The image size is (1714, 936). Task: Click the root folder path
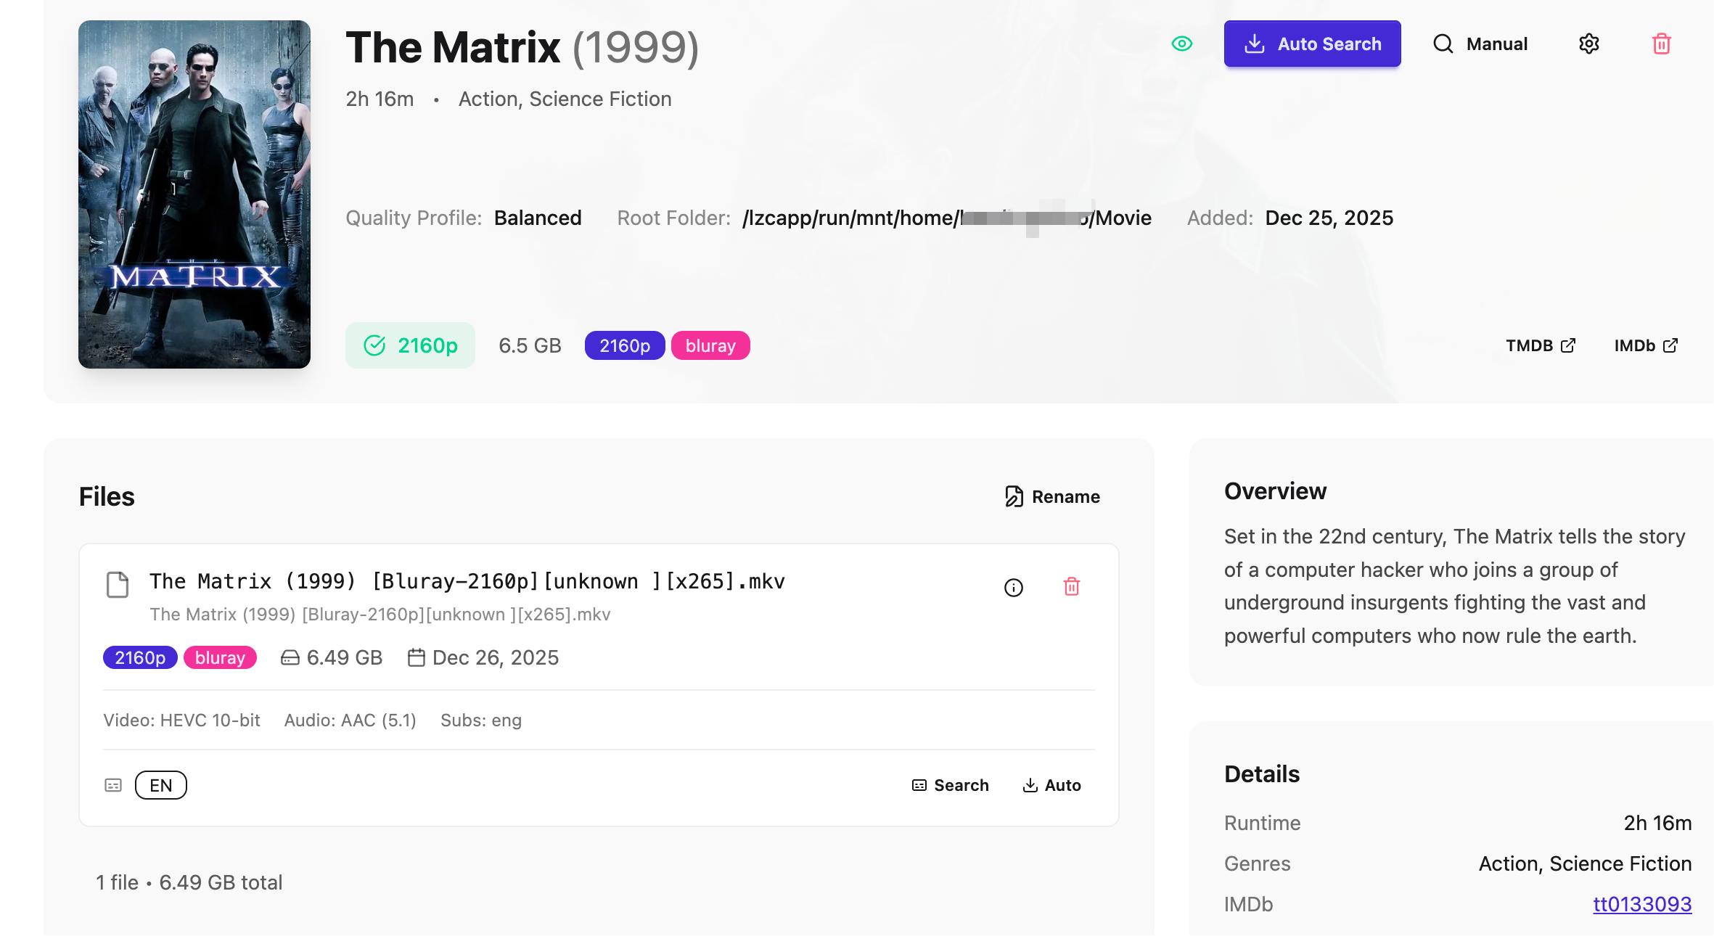(x=947, y=218)
